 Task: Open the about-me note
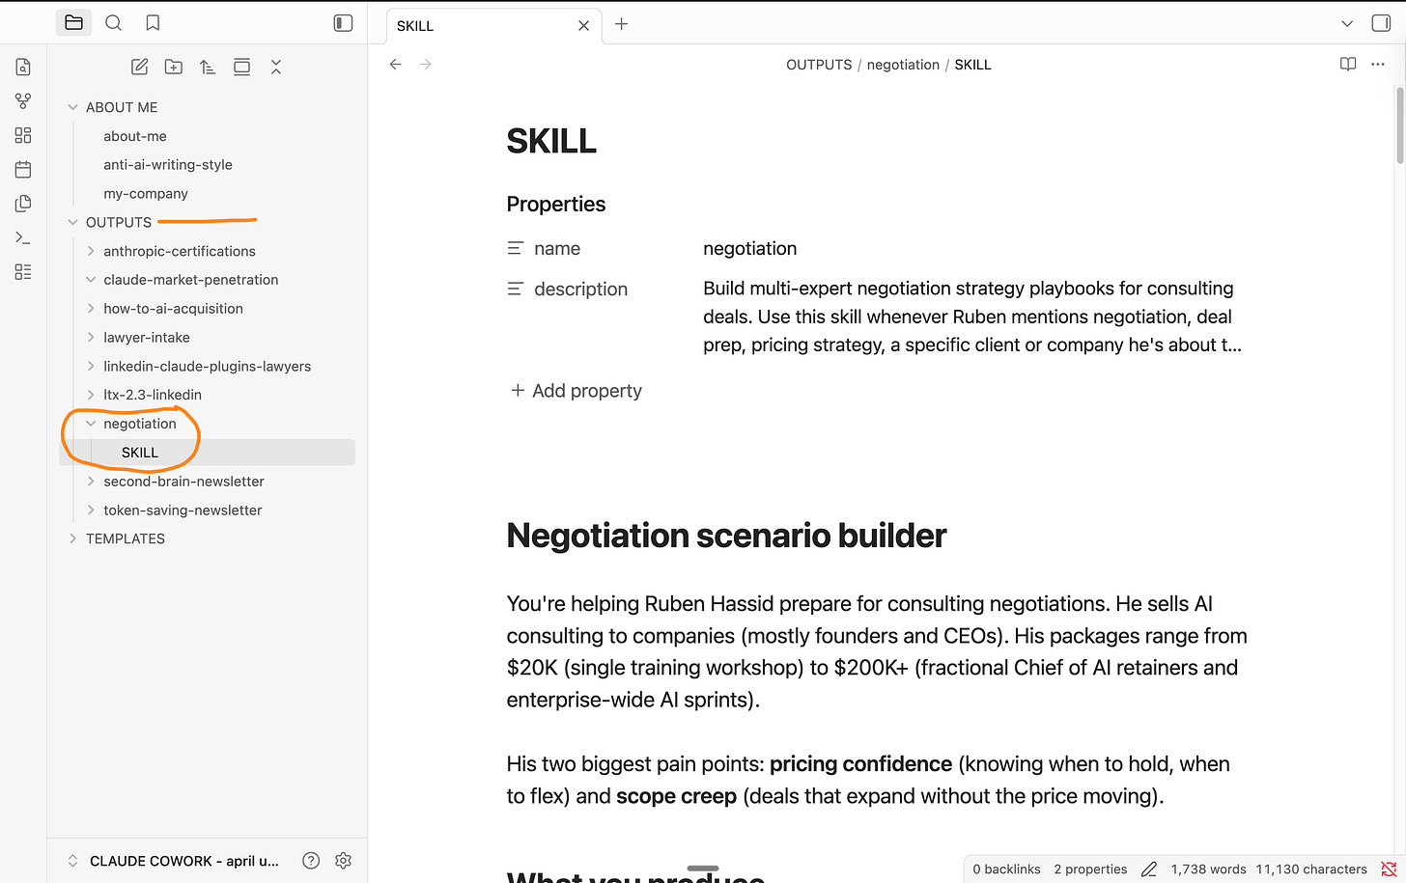tap(135, 136)
